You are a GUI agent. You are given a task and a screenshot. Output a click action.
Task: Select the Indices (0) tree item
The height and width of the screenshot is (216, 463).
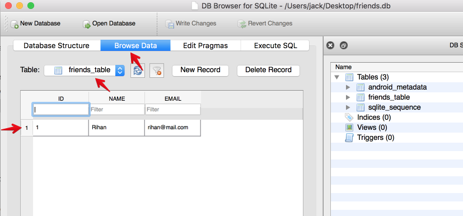(x=374, y=118)
